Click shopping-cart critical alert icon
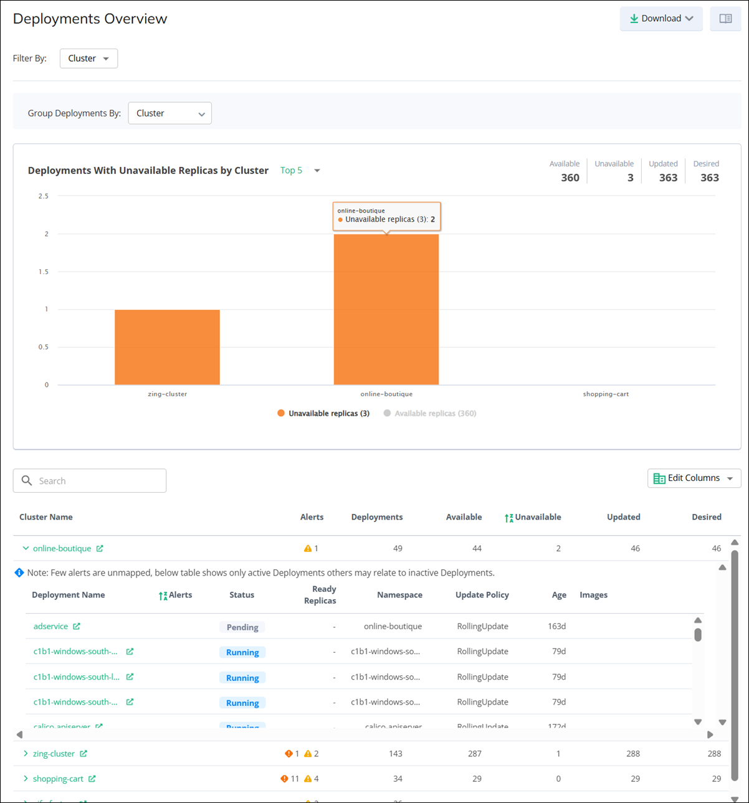This screenshot has width=749, height=803. coord(284,779)
